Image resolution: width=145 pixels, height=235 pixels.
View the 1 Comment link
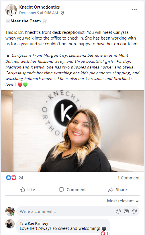pos(128,178)
